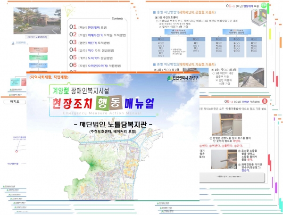Click the '계양구 장애인복지시설' title text
283x215 pixels.
point(81,91)
